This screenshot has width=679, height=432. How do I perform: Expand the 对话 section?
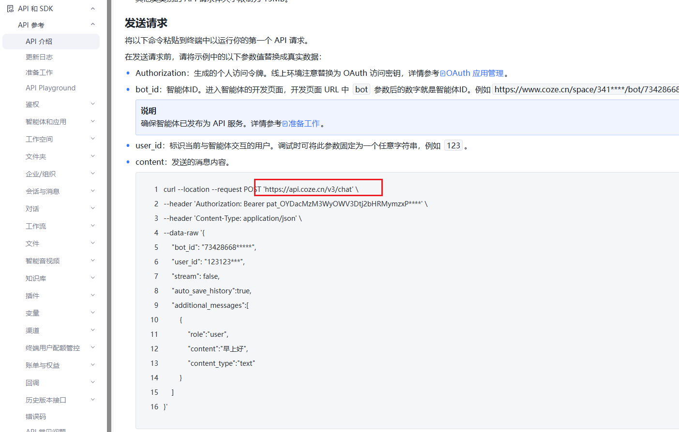[93, 208]
